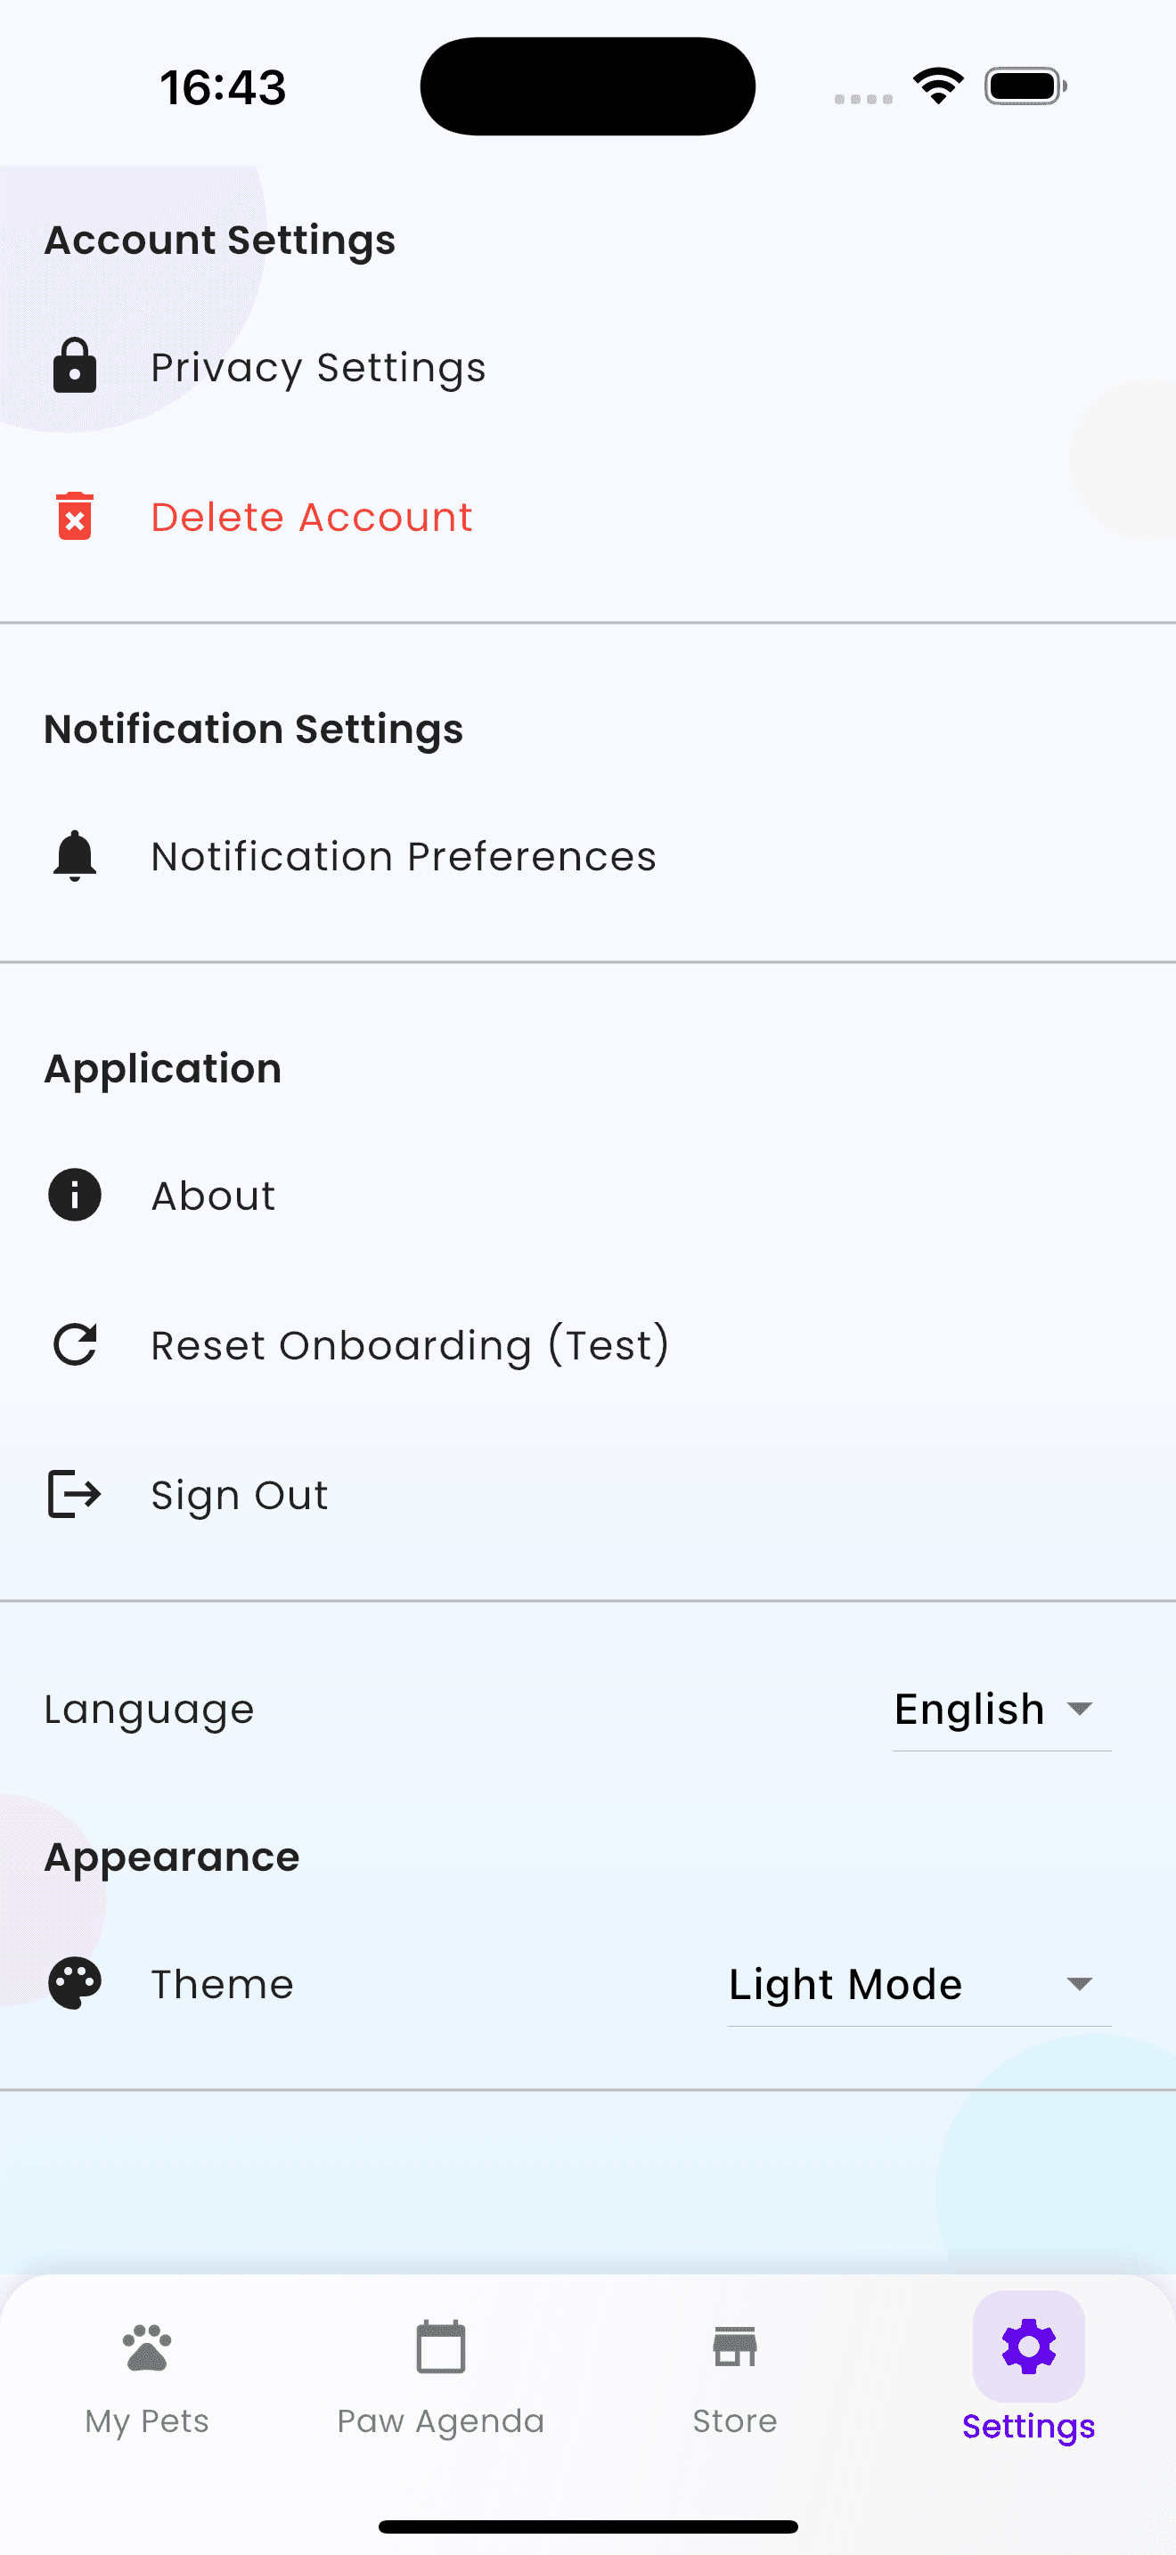Choose Reset Onboarding (Test)
The width and height of the screenshot is (1176, 2555).
pyautogui.click(x=411, y=1345)
